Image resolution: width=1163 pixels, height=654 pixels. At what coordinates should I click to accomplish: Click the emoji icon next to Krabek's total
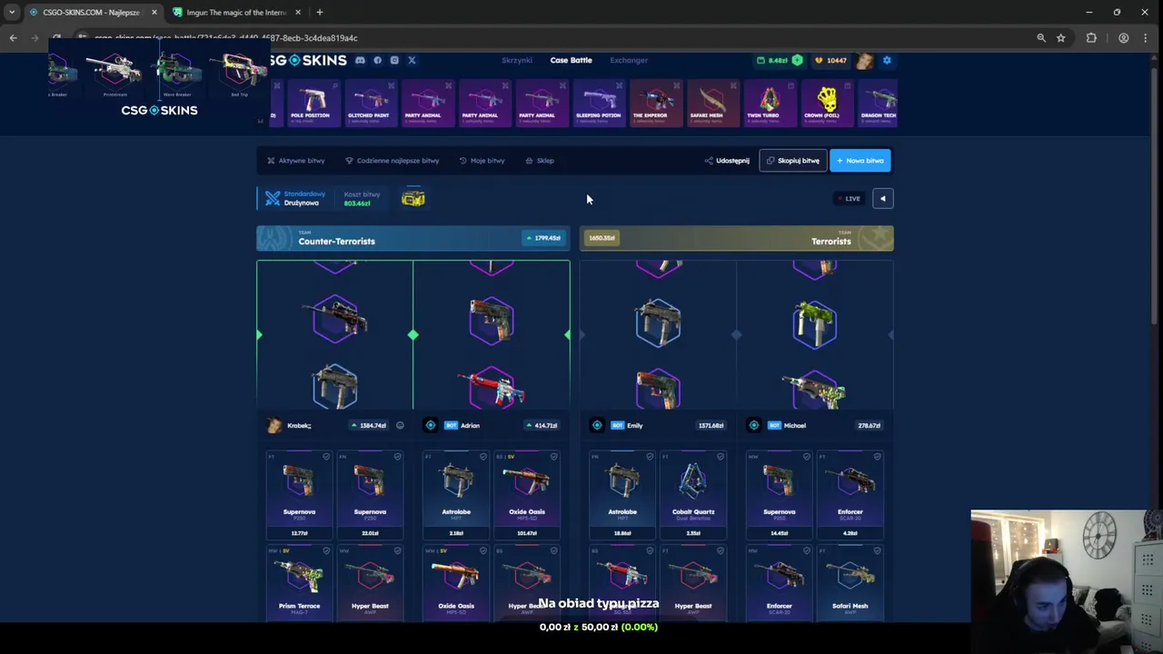[400, 425]
